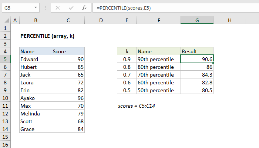The width and height of the screenshot is (259, 148).
Task: Select the cell 'Erin'
Action: (36, 90)
